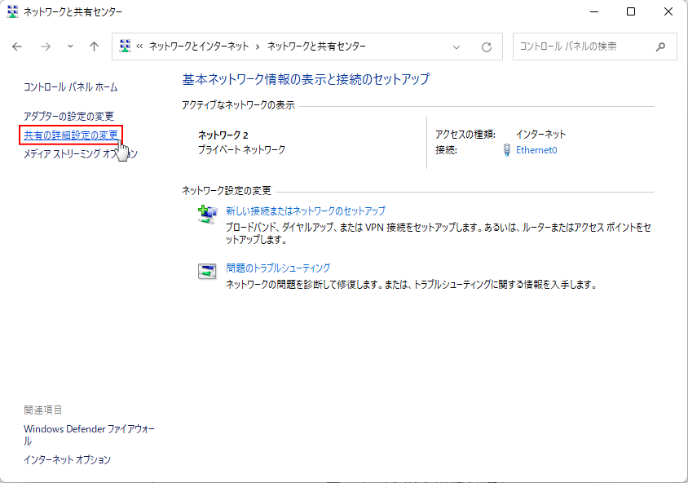This screenshot has width=688, height=483.
Task: Expand the breadcrumb arrow after ネットワークとインターネット
Action: click(x=258, y=47)
